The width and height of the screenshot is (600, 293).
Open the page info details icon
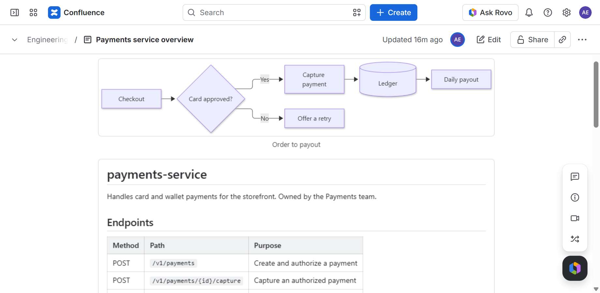[x=575, y=197]
